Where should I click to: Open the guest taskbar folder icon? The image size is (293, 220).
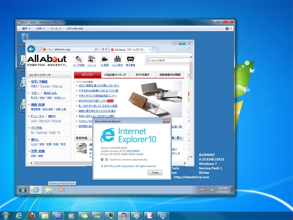(49, 190)
